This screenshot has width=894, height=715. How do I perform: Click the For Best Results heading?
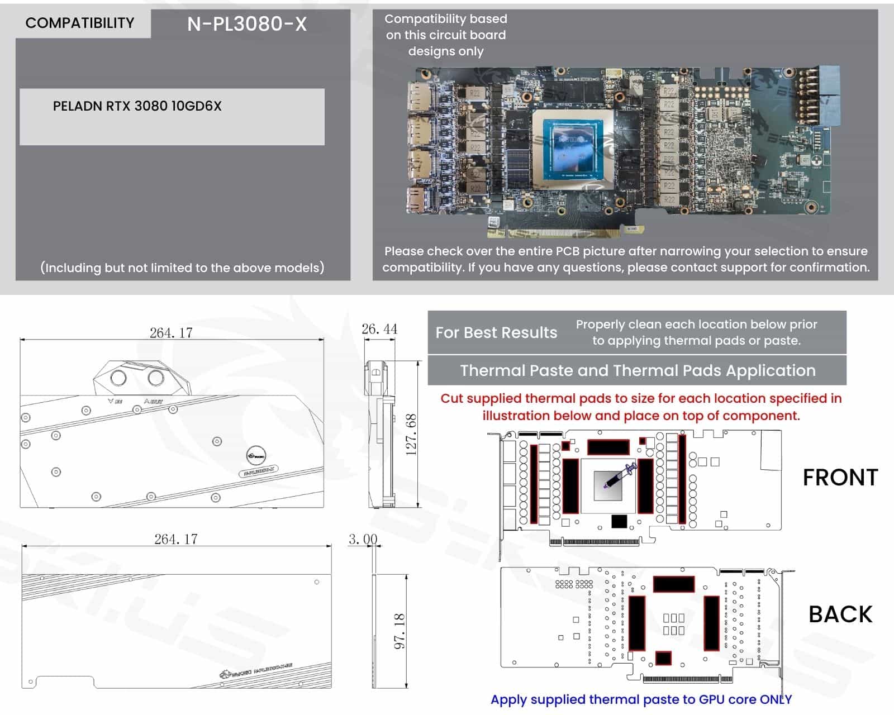point(496,333)
